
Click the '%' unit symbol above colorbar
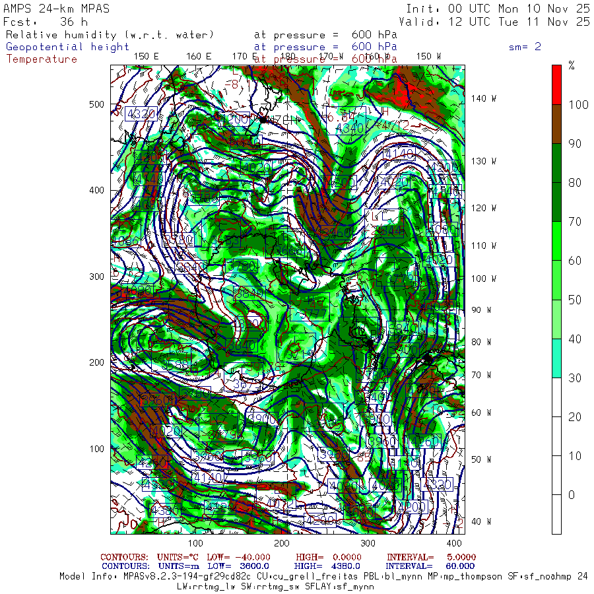pyautogui.click(x=572, y=66)
